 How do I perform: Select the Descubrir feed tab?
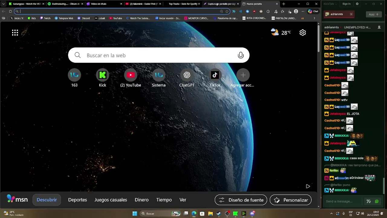tap(47, 200)
